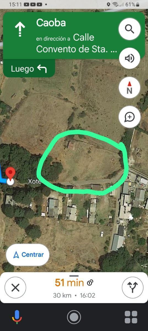Recenter map with the Centrar button
The width and height of the screenshot is (148, 331).
[x=28, y=255]
